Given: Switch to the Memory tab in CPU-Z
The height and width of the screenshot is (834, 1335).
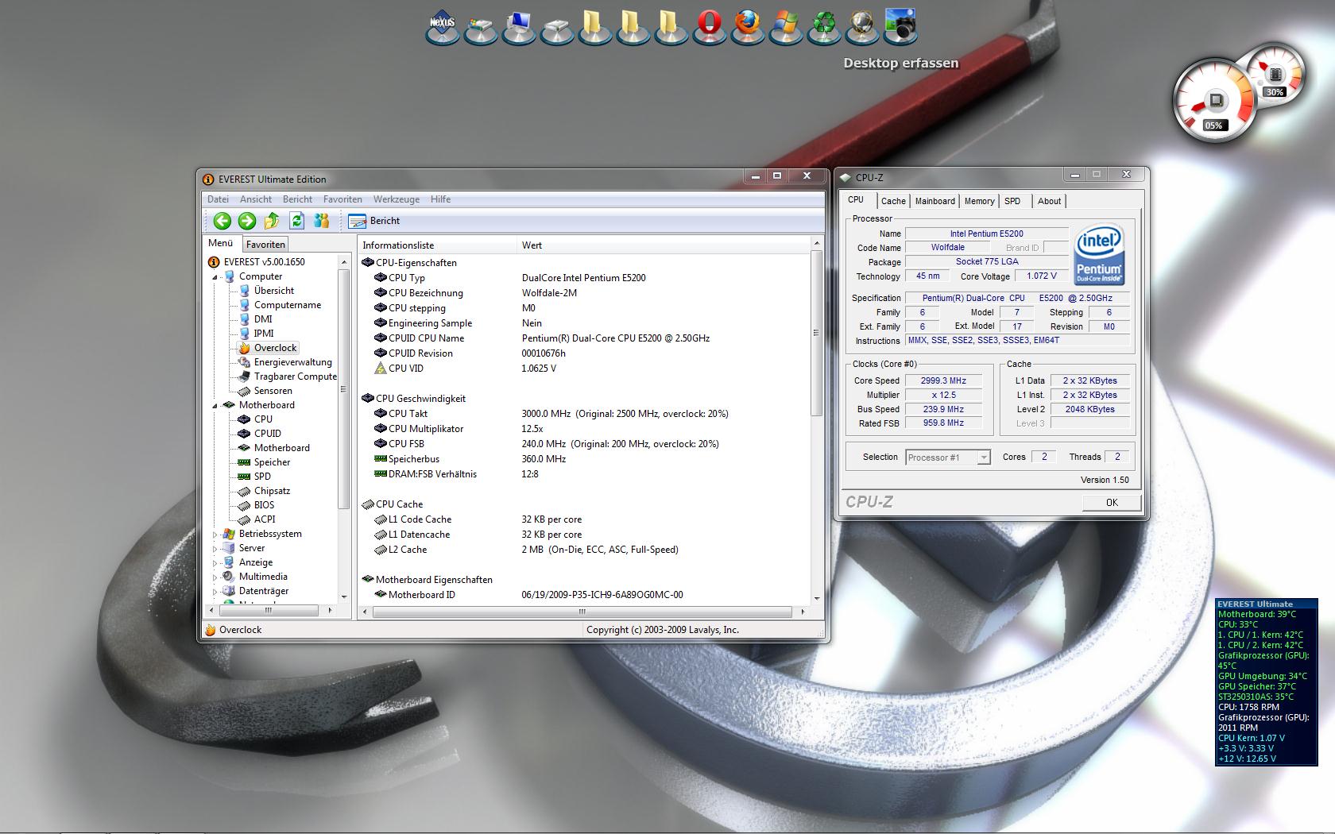Looking at the screenshot, I should pos(979,201).
